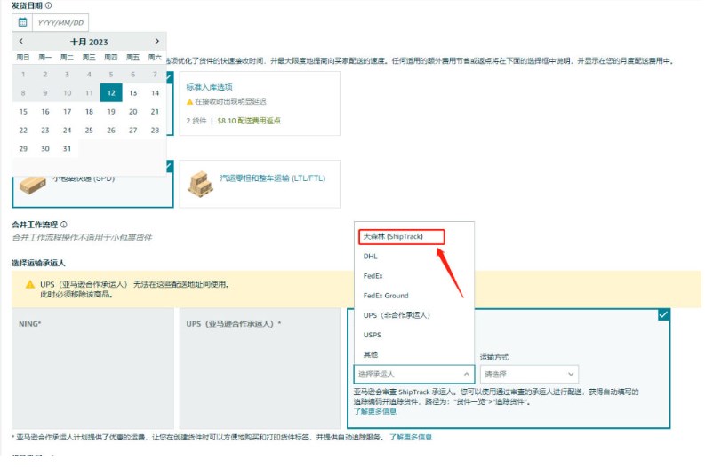Viewport: 705px width, 467px height.
Task: Click the calendar icon in date field
Action: click(x=21, y=23)
